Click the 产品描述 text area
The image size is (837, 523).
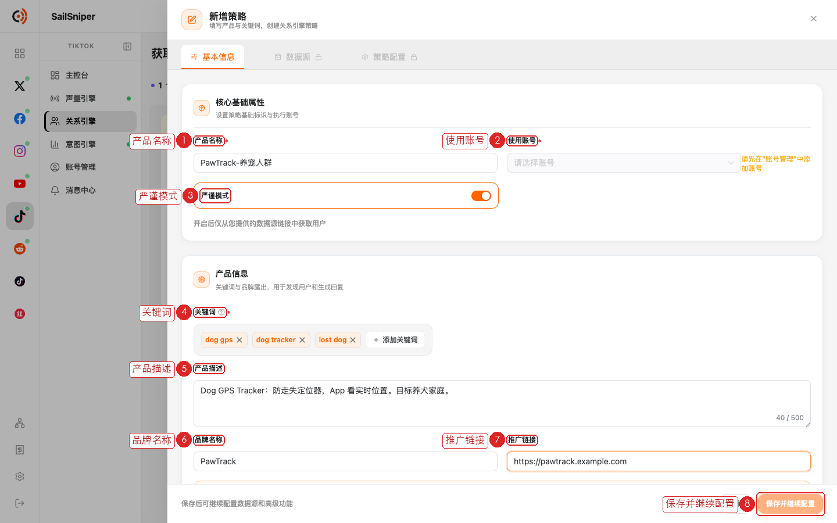(502, 403)
